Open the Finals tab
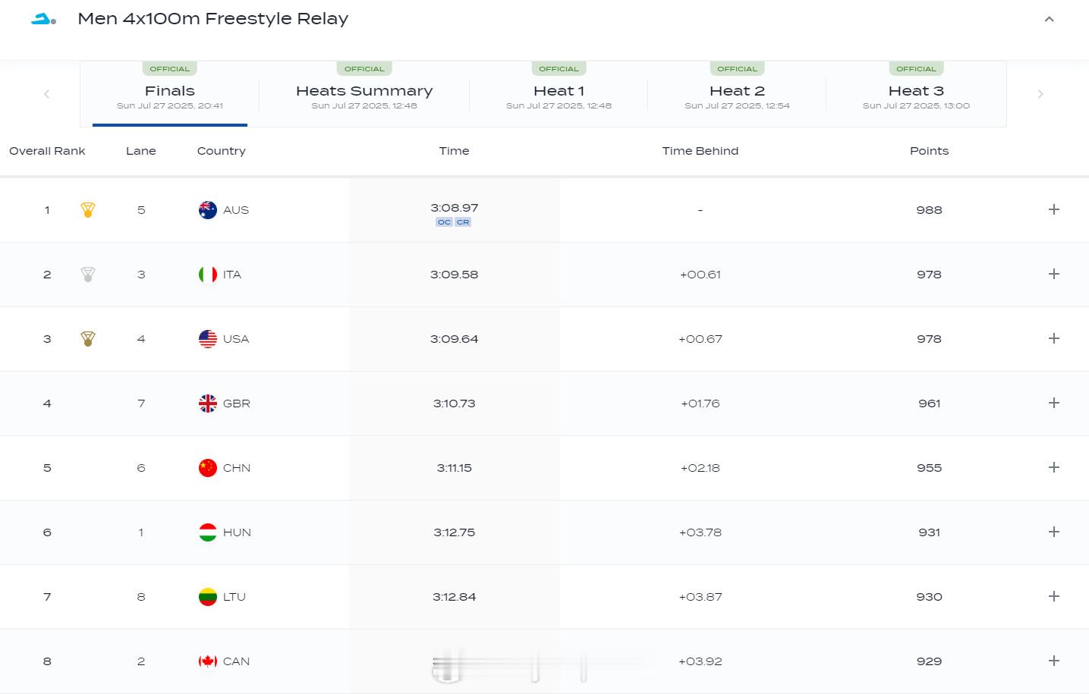This screenshot has height=694, width=1089. 170,94
